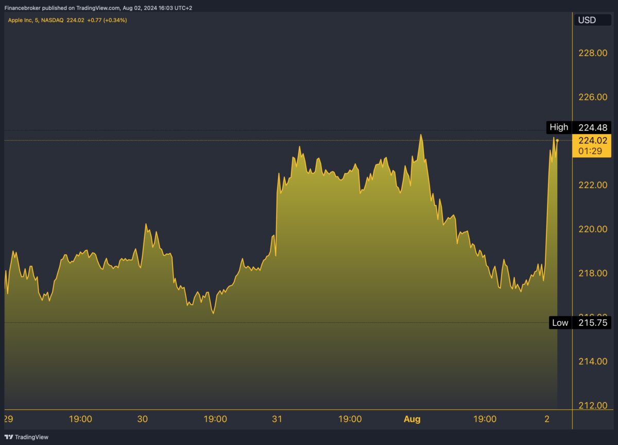Image resolution: width=618 pixels, height=445 pixels.
Task: Click the current price 224.02 label
Action: 593,140
